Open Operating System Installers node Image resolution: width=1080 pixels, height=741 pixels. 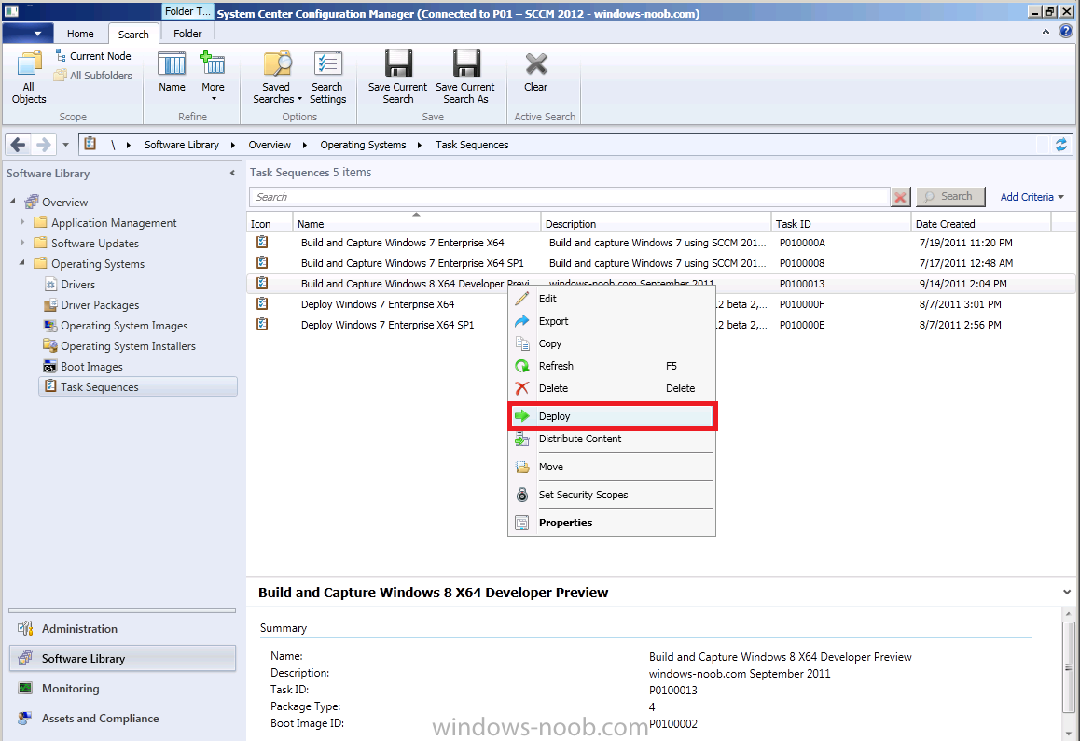(128, 346)
